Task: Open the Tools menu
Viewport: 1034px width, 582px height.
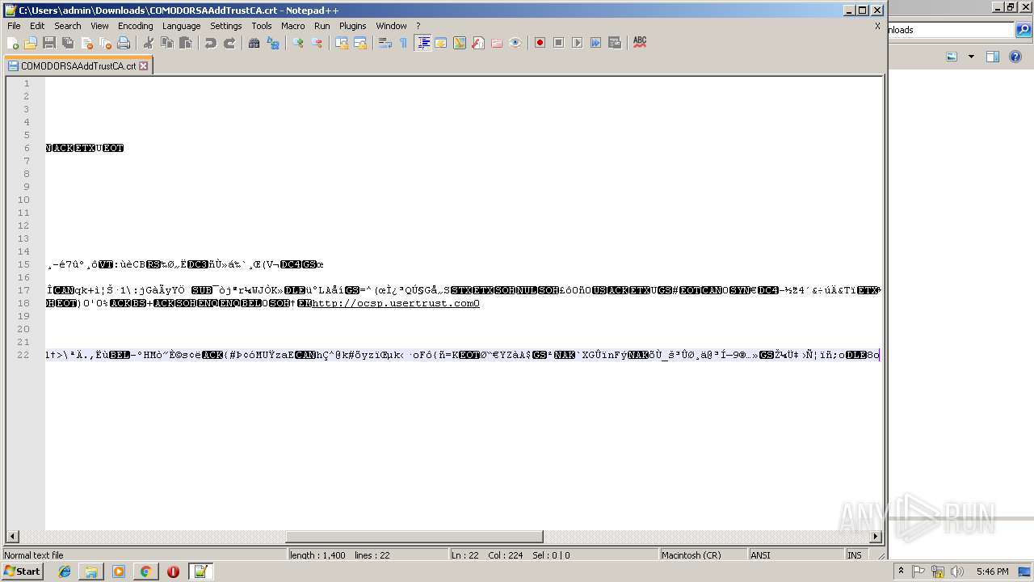Action: [x=262, y=26]
